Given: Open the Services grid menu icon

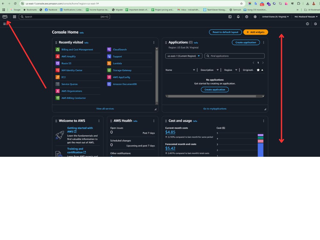Looking at the screenshot, I should 14,17.
